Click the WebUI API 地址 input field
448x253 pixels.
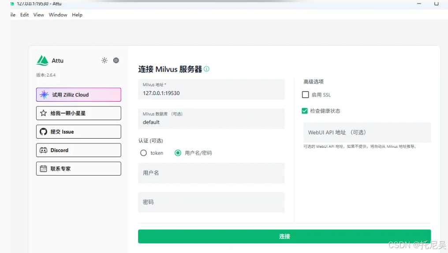pos(367,132)
